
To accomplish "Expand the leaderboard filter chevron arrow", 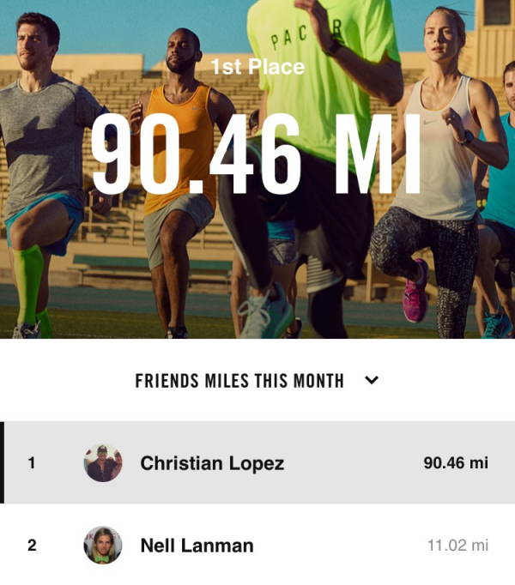I will click(x=372, y=380).
